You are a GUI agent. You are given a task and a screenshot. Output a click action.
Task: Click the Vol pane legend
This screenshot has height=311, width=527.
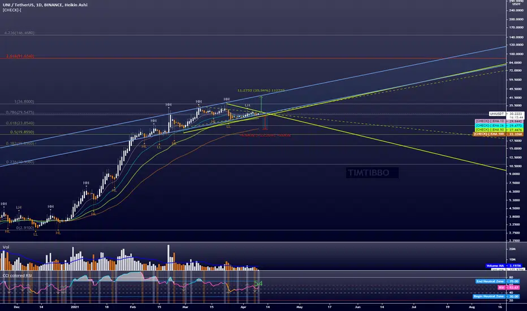6,247
